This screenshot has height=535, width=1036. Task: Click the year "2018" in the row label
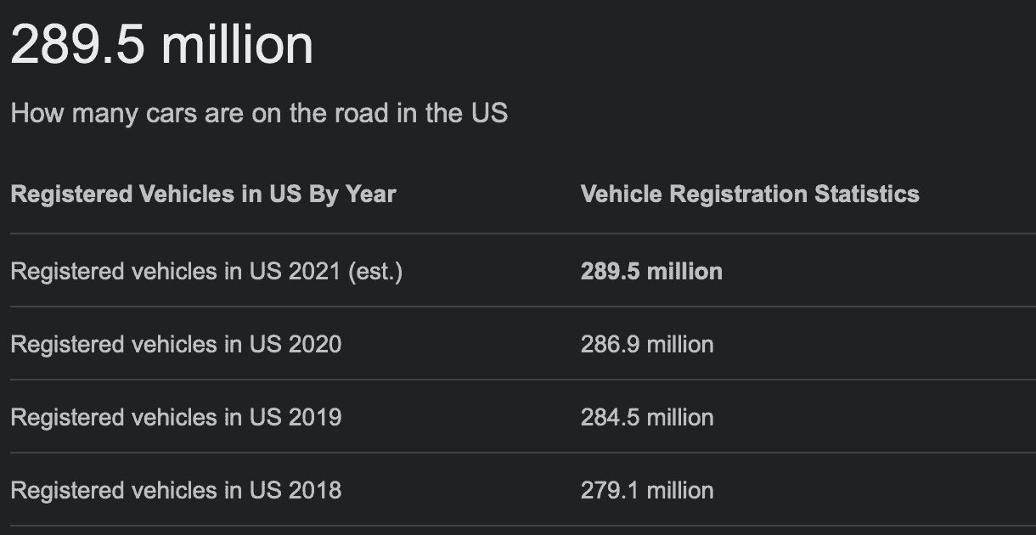pyautogui.click(x=317, y=490)
